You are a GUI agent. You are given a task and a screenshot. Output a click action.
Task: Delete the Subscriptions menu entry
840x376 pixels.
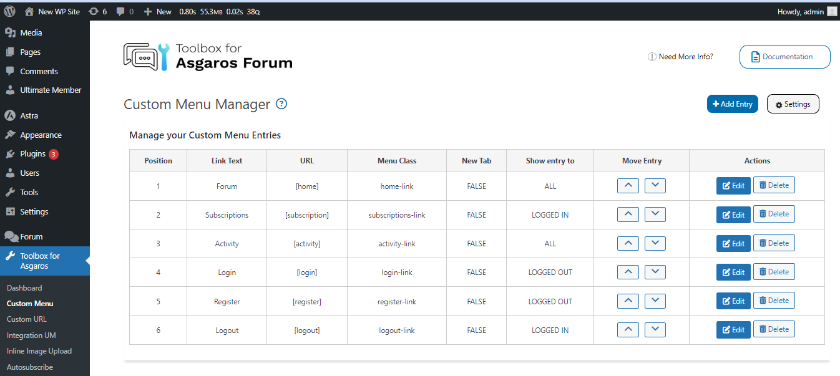774,214
